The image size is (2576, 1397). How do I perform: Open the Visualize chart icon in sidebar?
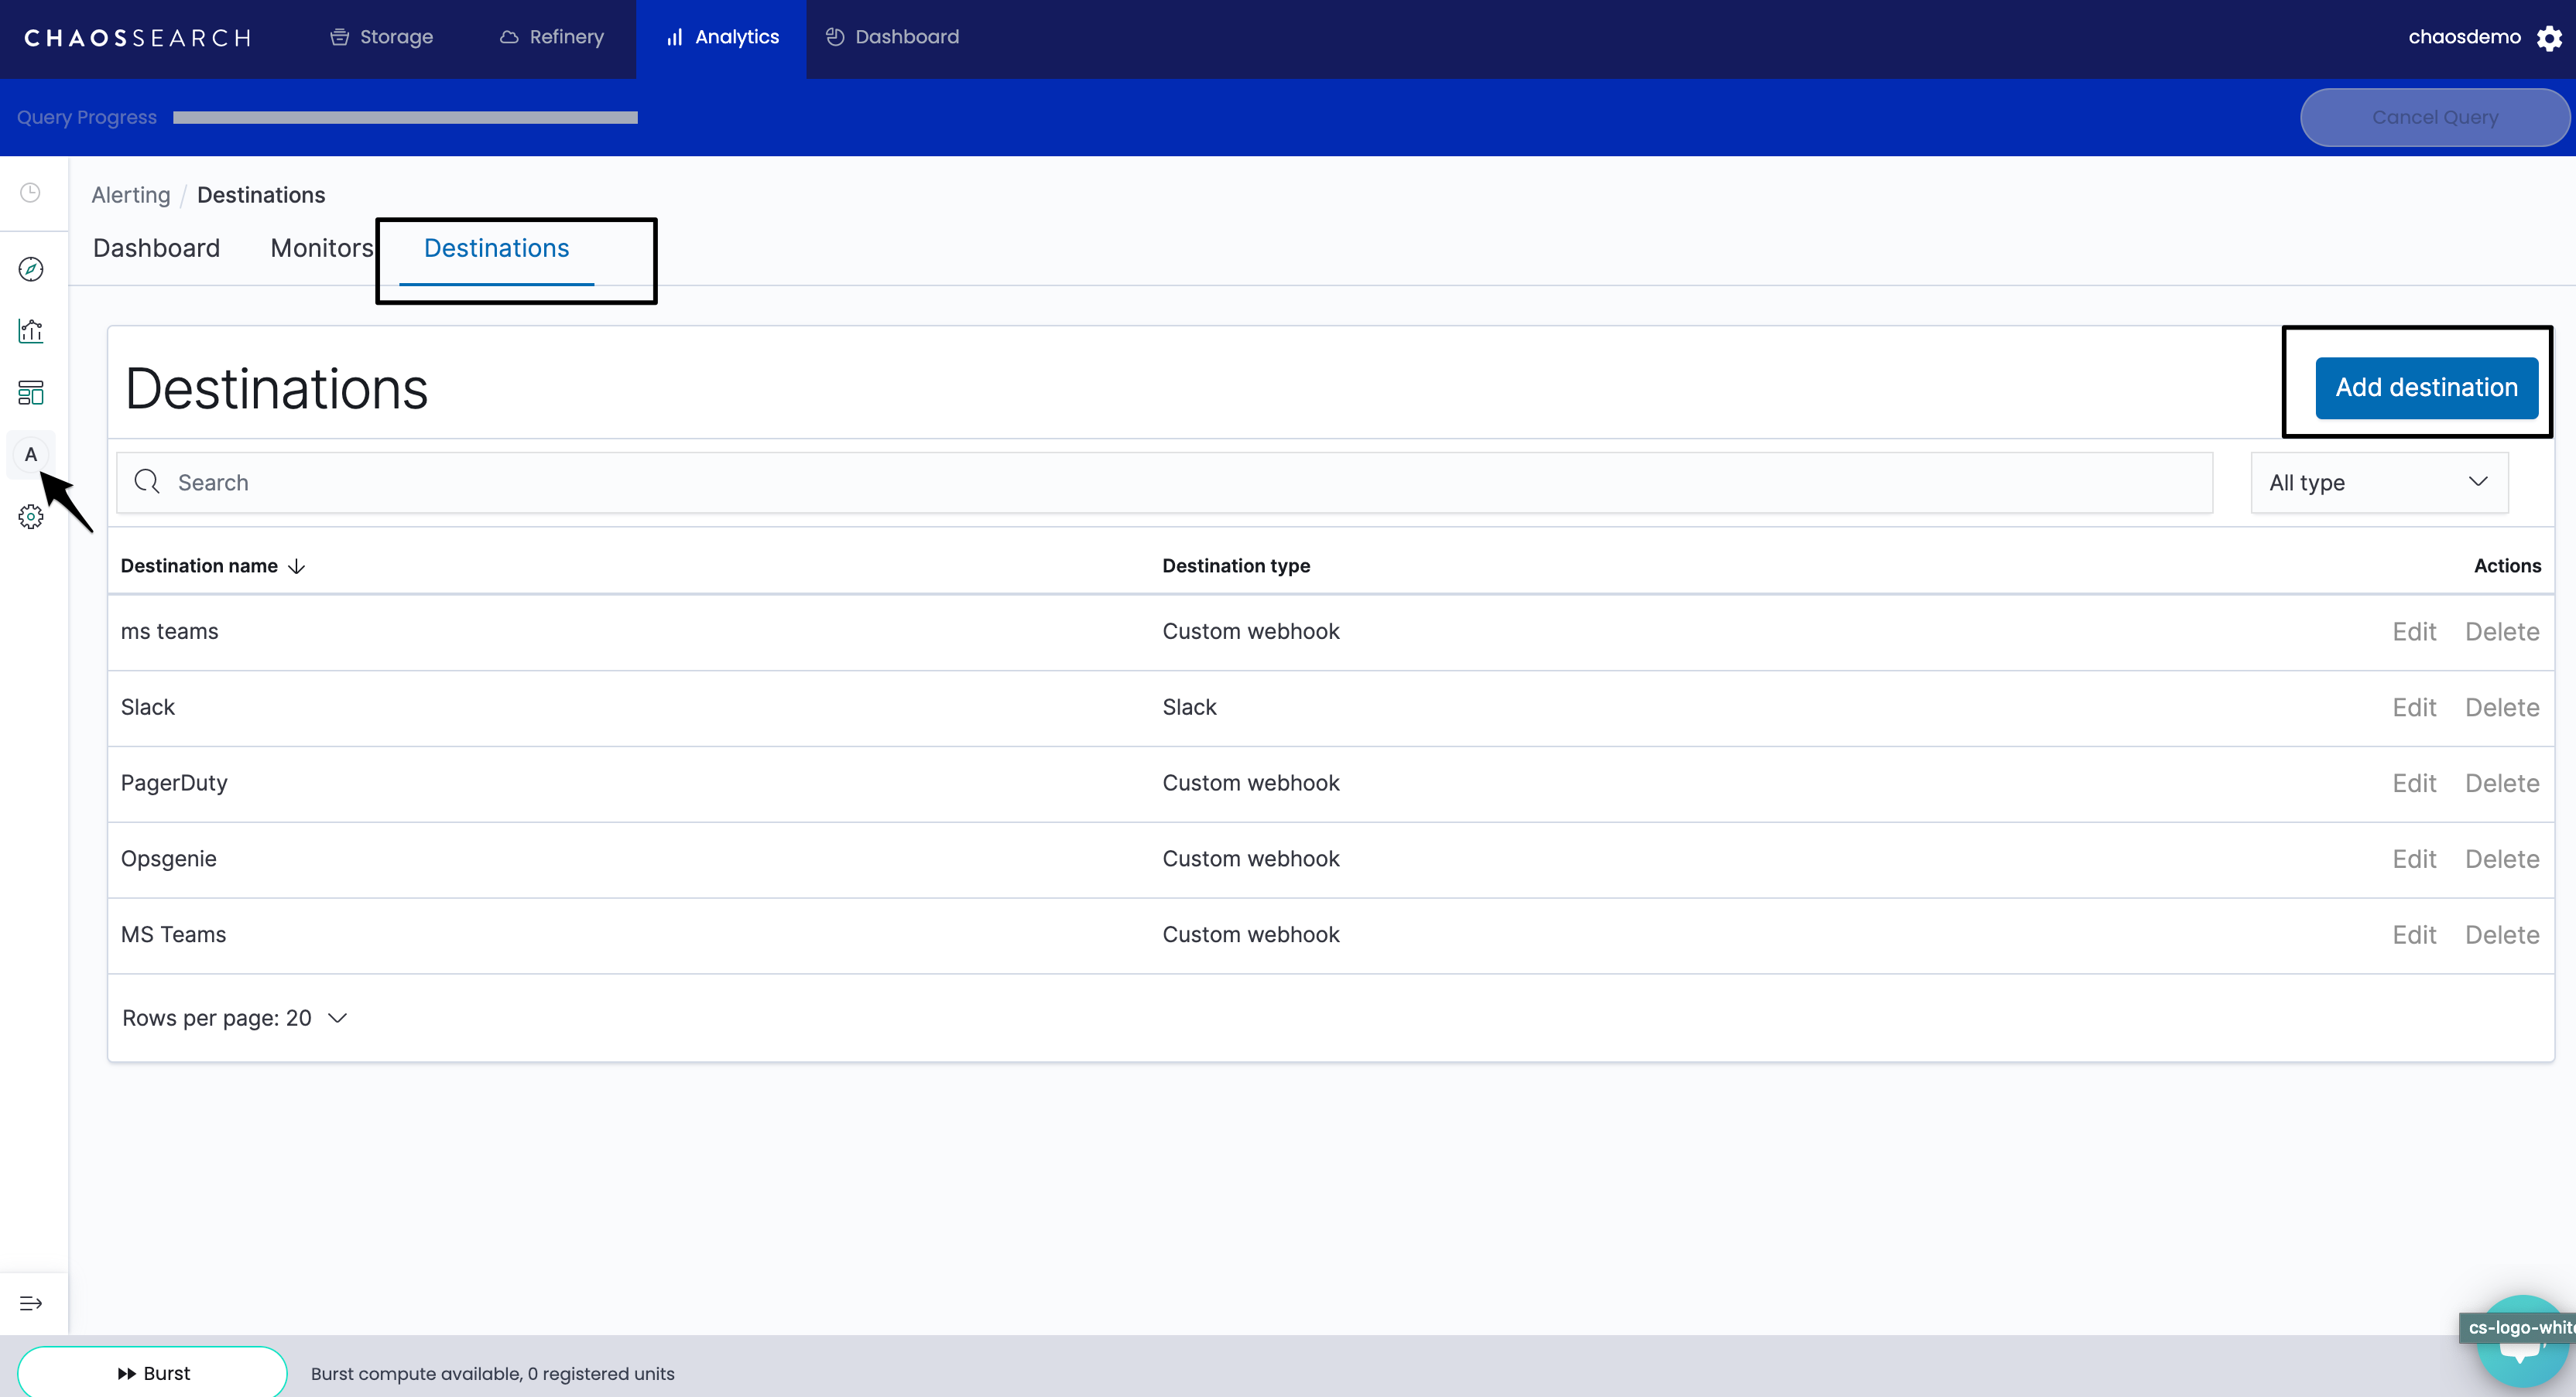coord(31,331)
